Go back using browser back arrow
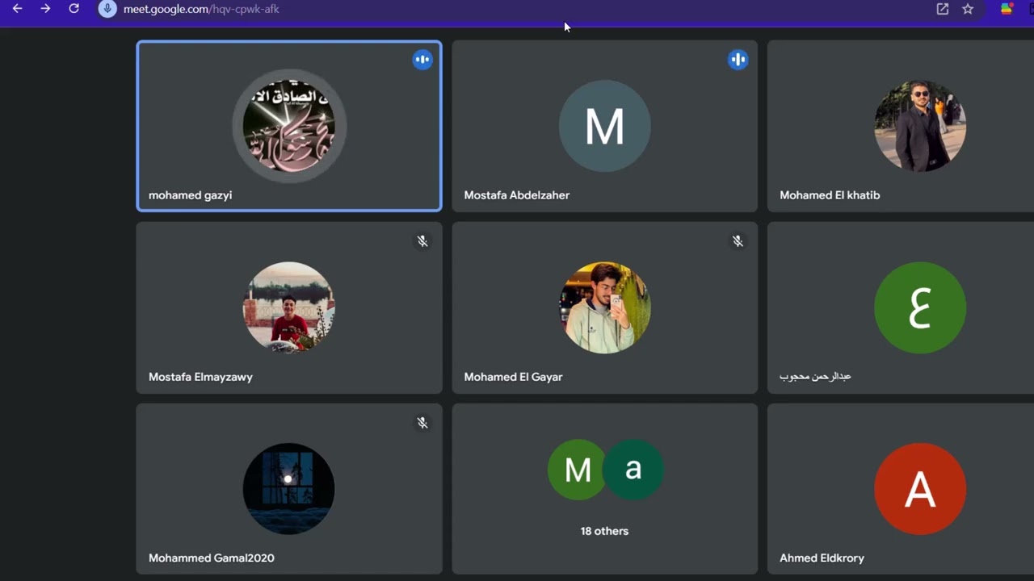The height and width of the screenshot is (581, 1034). coord(17,9)
